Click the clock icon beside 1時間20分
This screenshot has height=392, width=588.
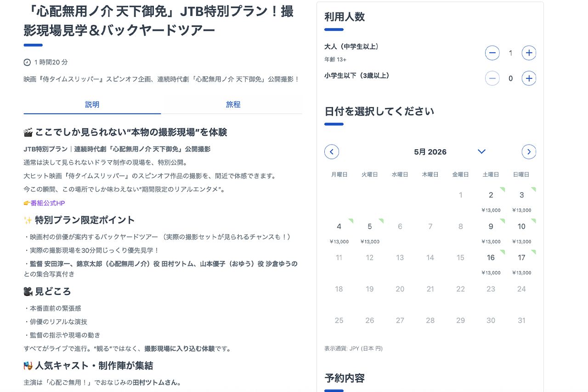tap(27, 62)
